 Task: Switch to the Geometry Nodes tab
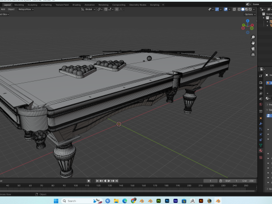click(x=138, y=5)
